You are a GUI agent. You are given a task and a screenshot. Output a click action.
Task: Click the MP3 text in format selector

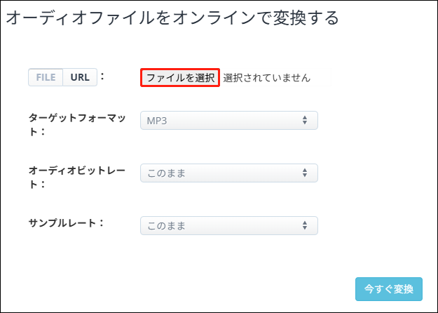(x=157, y=121)
